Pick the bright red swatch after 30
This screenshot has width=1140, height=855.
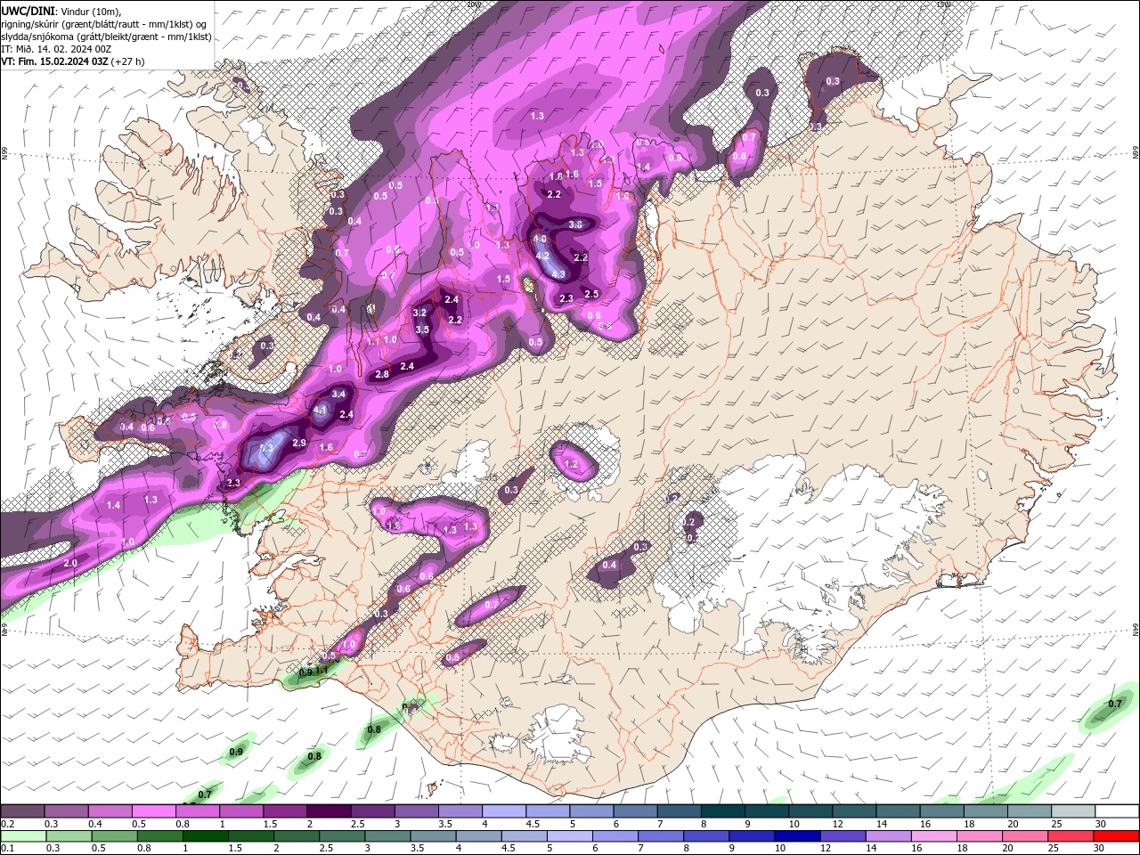tap(1115, 836)
